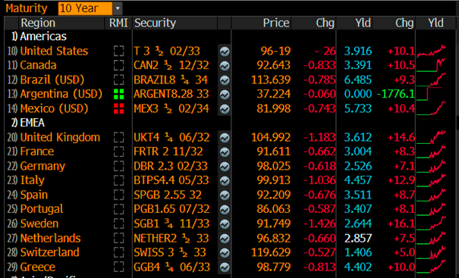
Task: Open chart icon for ARGENT8.28 33
Action: click(225, 95)
